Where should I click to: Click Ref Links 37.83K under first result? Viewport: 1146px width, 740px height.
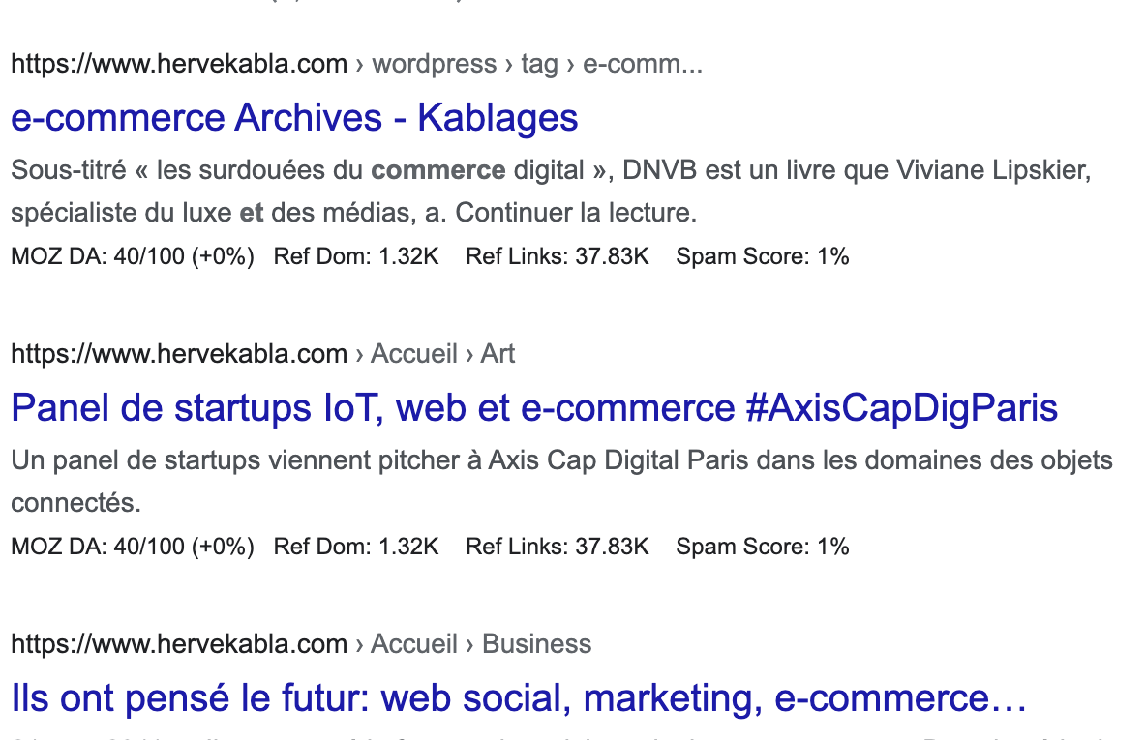558,256
